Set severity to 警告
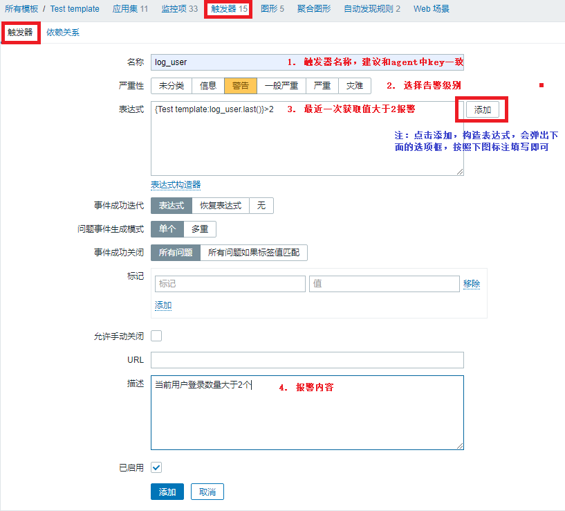Screen dimensions: 565x511 coord(241,86)
